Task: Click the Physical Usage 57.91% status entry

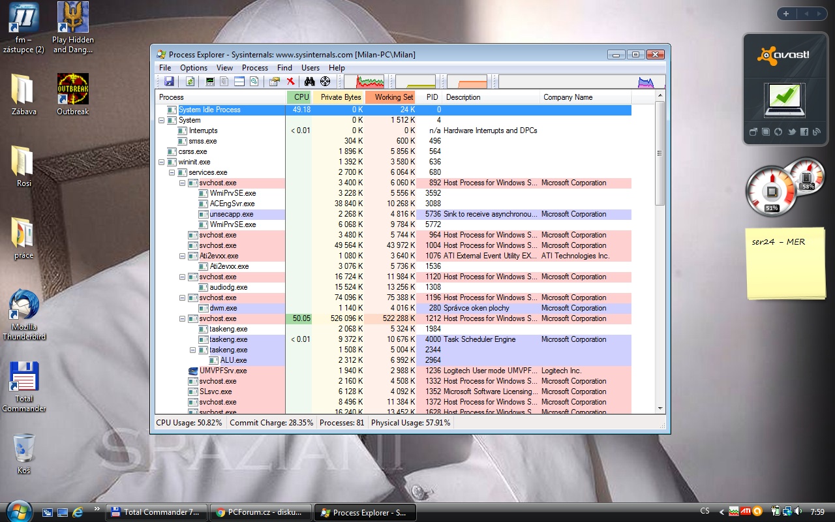Action: tap(411, 423)
